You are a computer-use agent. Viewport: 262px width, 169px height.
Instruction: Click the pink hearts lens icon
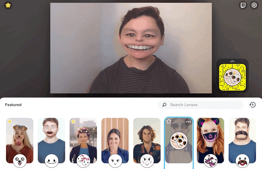pyautogui.click(x=83, y=161)
